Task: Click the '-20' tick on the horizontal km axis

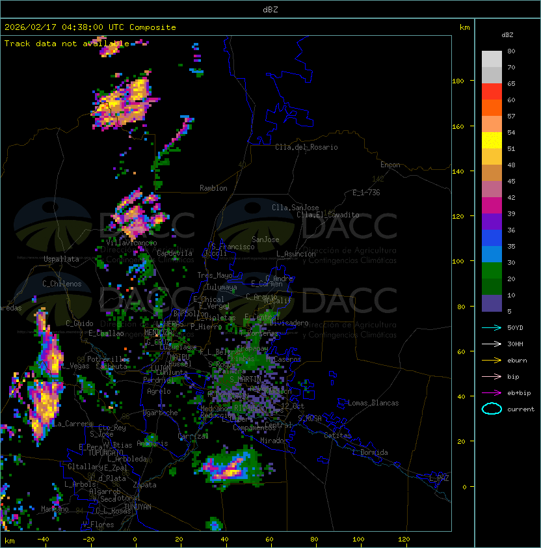Action: pyautogui.click(x=88, y=540)
